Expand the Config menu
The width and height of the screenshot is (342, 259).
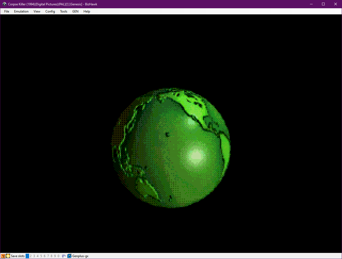(x=50, y=11)
